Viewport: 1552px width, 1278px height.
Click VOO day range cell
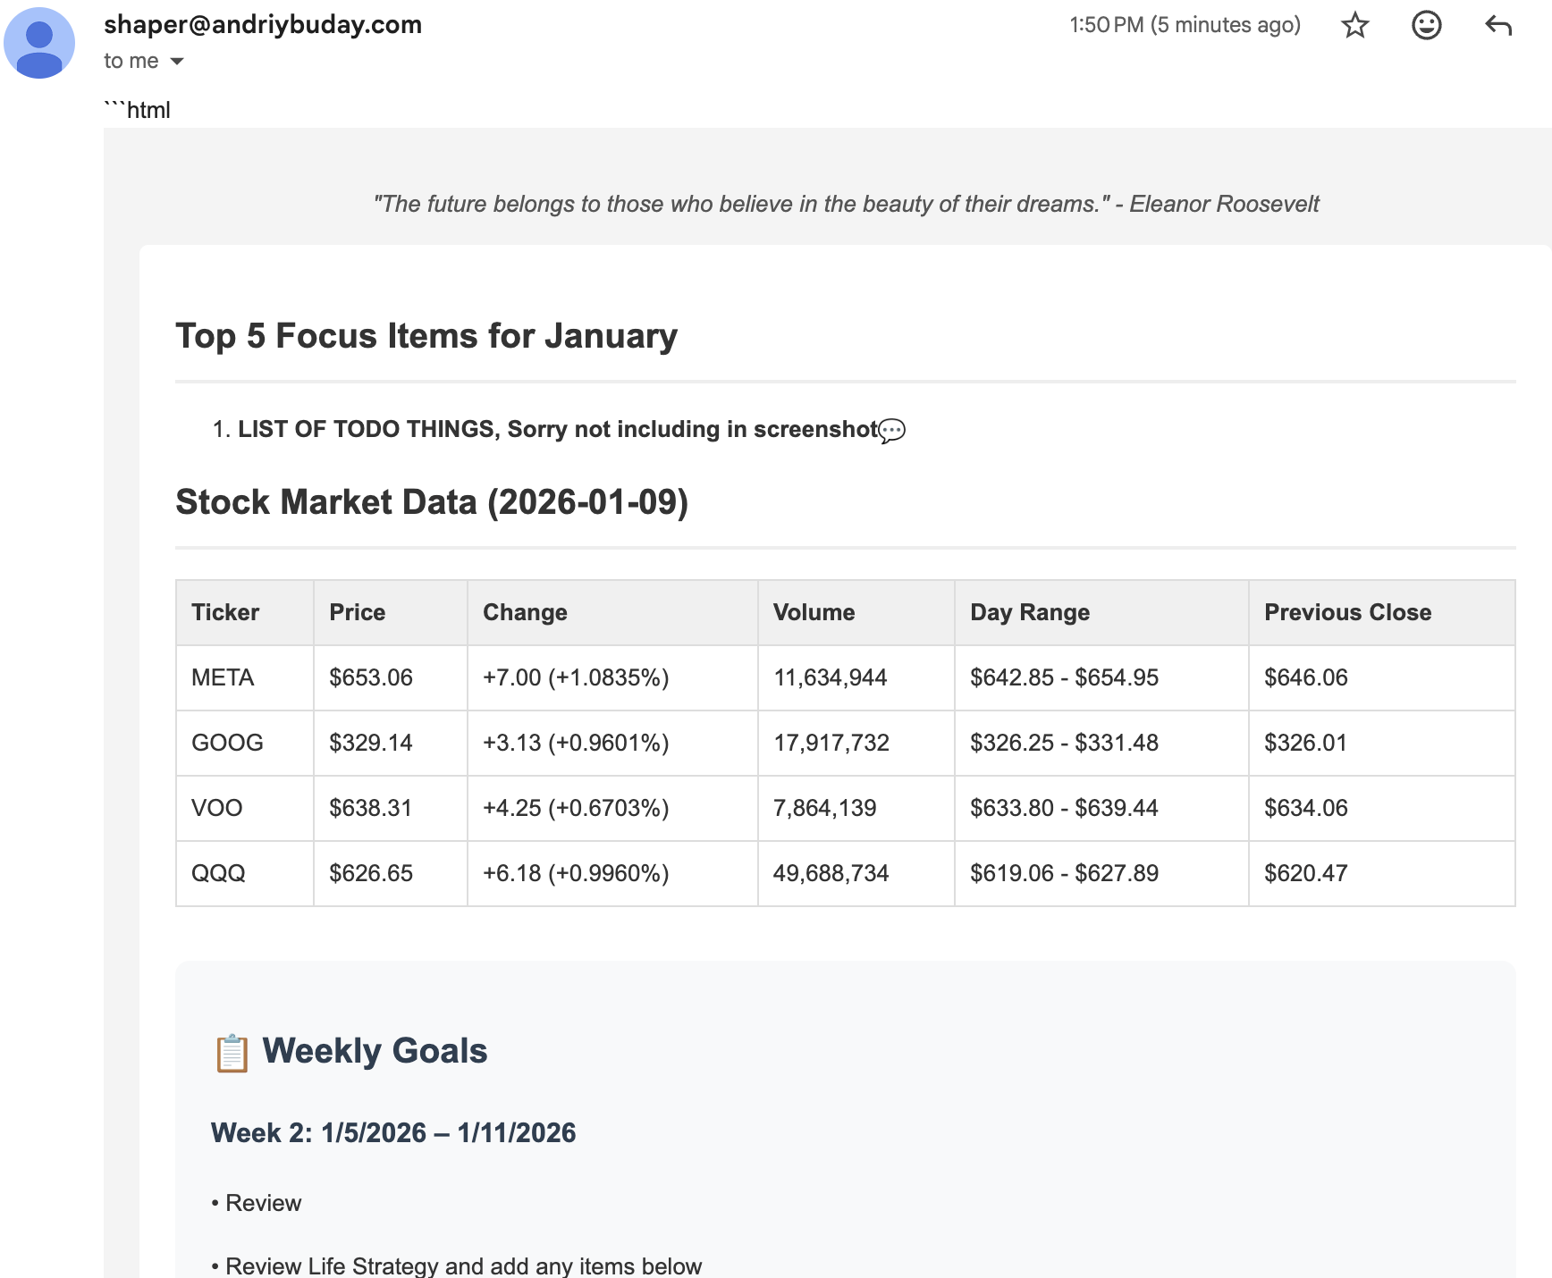click(1064, 808)
